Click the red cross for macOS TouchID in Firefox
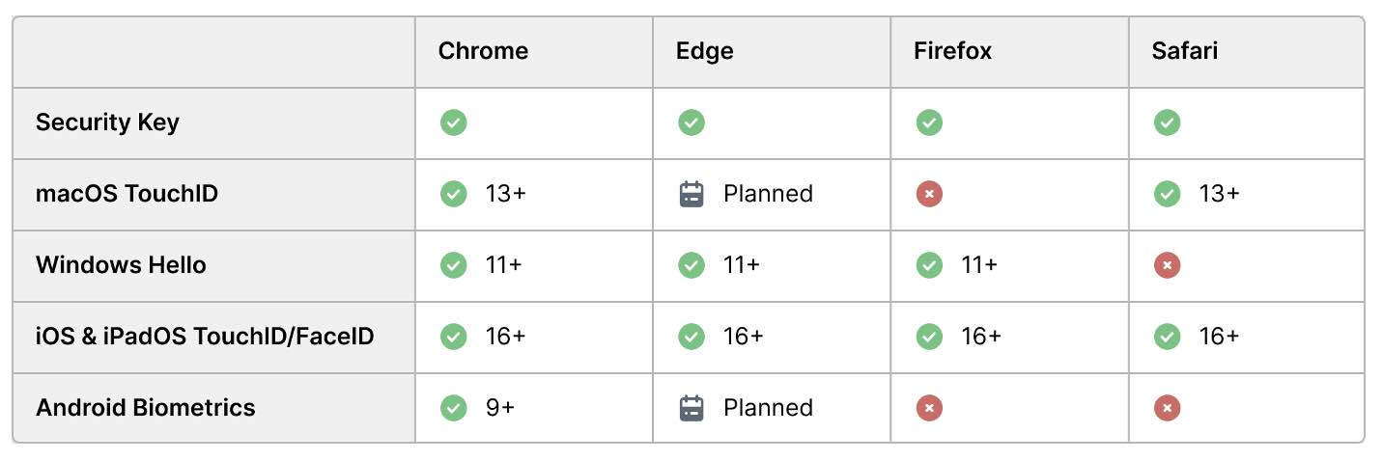Viewport: 1383px width, 461px height. click(929, 194)
